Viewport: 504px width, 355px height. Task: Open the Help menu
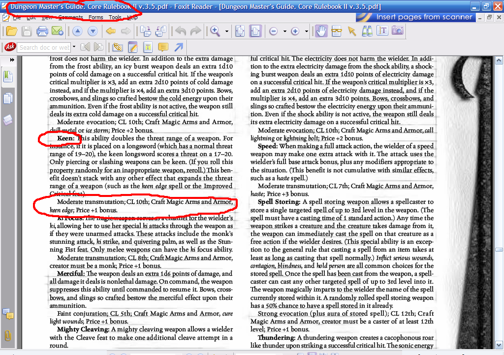[x=132, y=17]
